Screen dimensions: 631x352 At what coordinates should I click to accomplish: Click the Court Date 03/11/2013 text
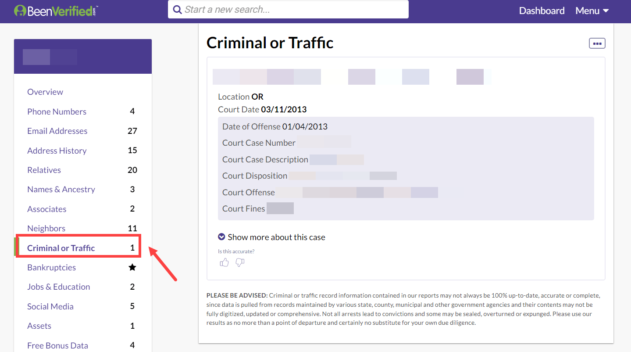262,109
